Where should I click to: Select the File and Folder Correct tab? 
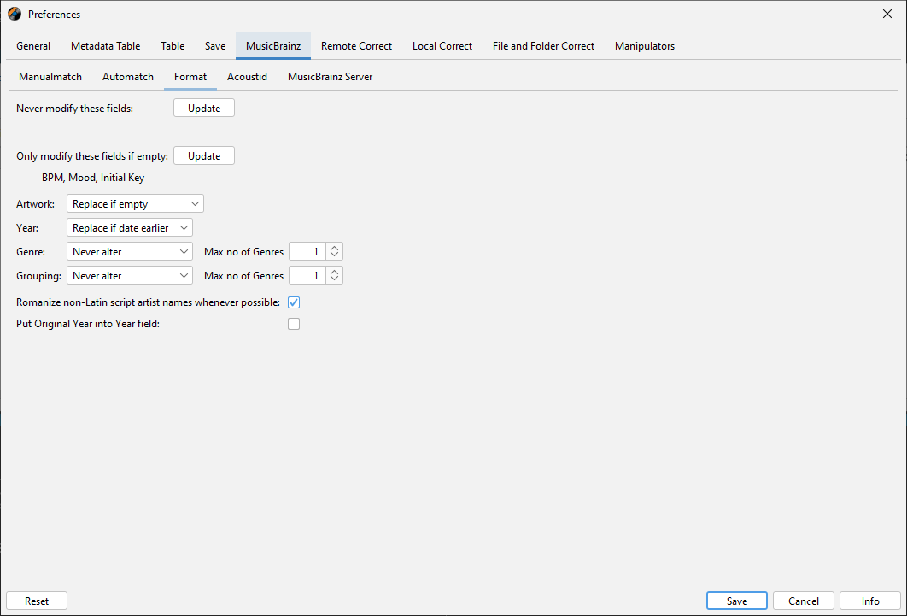543,46
